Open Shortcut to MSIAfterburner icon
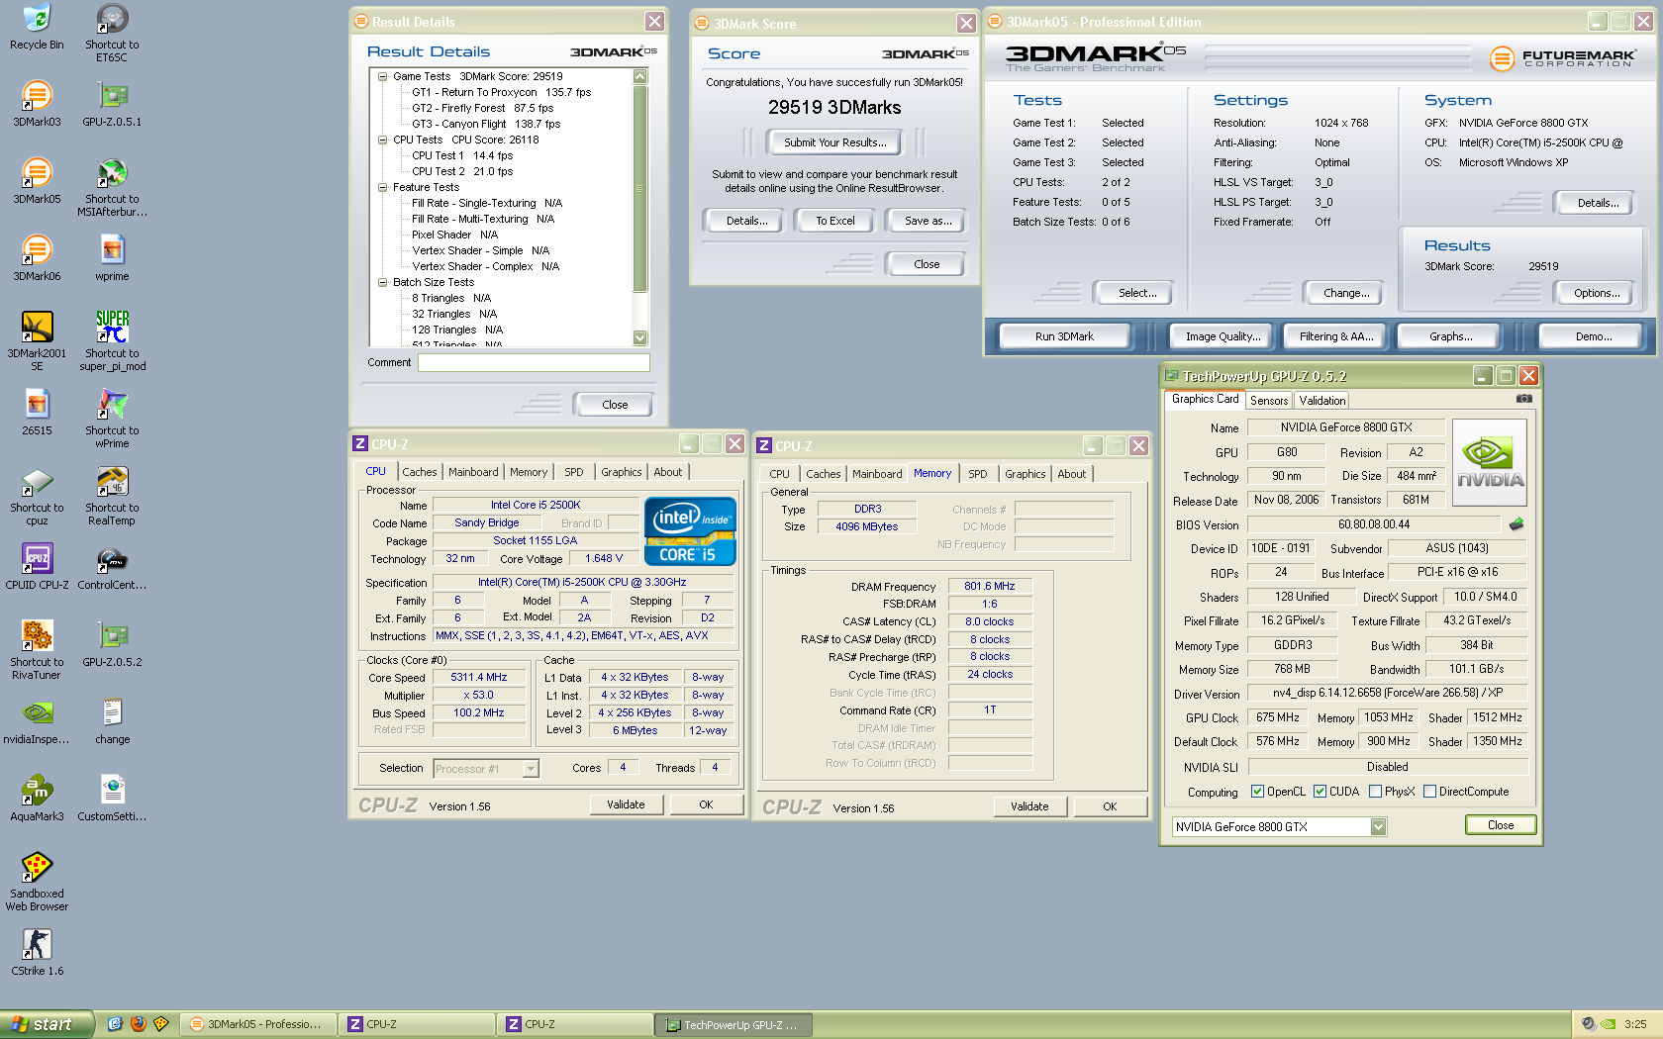Screen dimensions: 1663x1039 point(112,187)
